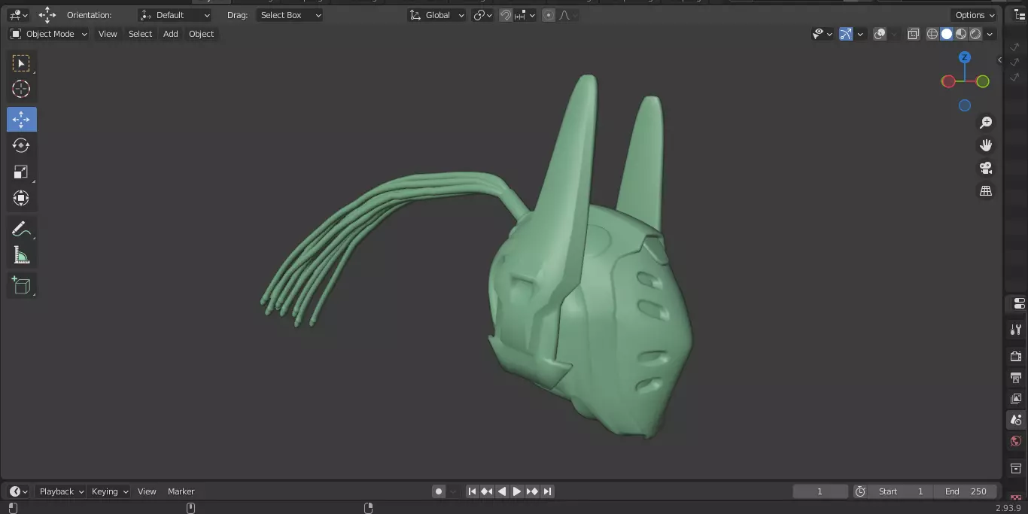The height and width of the screenshot is (514, 1028).
Task: Switch to material preview shading
Action: tap(961, 34)
